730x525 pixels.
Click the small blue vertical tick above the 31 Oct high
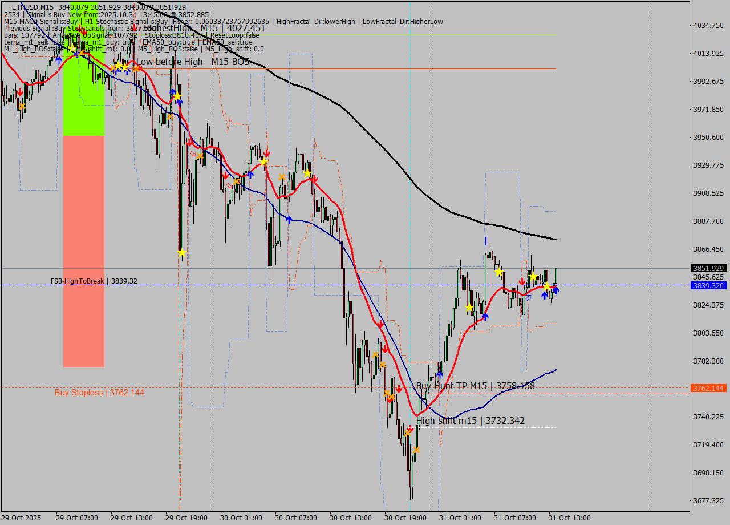coord(485,241)
